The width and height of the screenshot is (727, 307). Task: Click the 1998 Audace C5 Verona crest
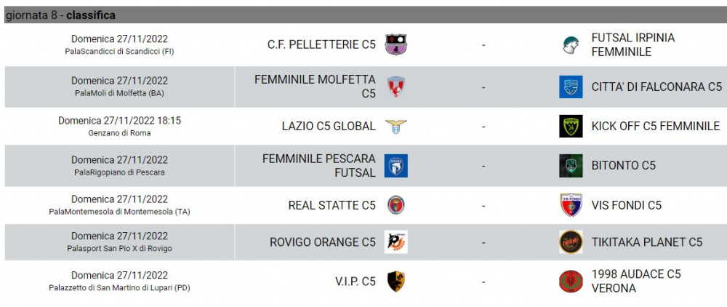[571, 282]
